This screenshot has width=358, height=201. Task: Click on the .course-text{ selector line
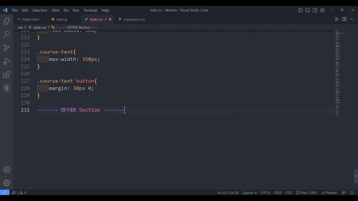[x=56, y=52]
